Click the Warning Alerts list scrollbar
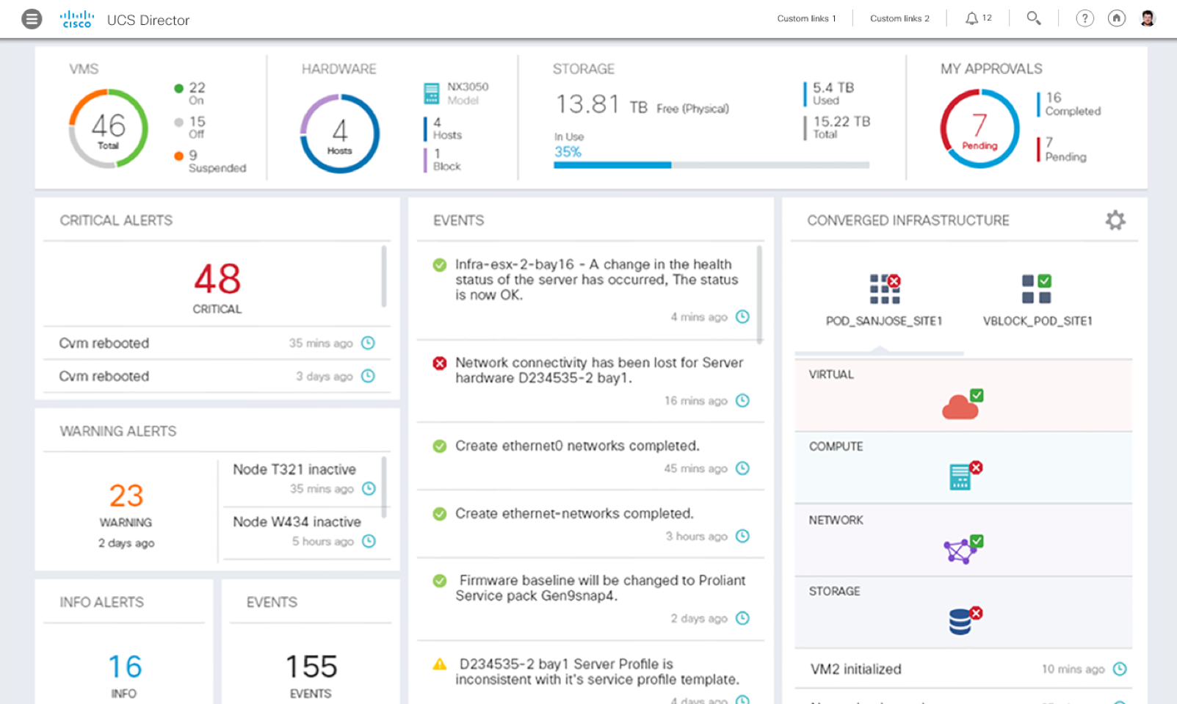 [384, 487]
